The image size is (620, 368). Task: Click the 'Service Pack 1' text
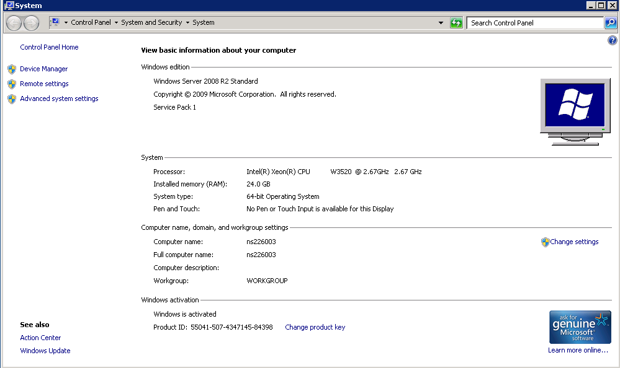click(175, 107)
